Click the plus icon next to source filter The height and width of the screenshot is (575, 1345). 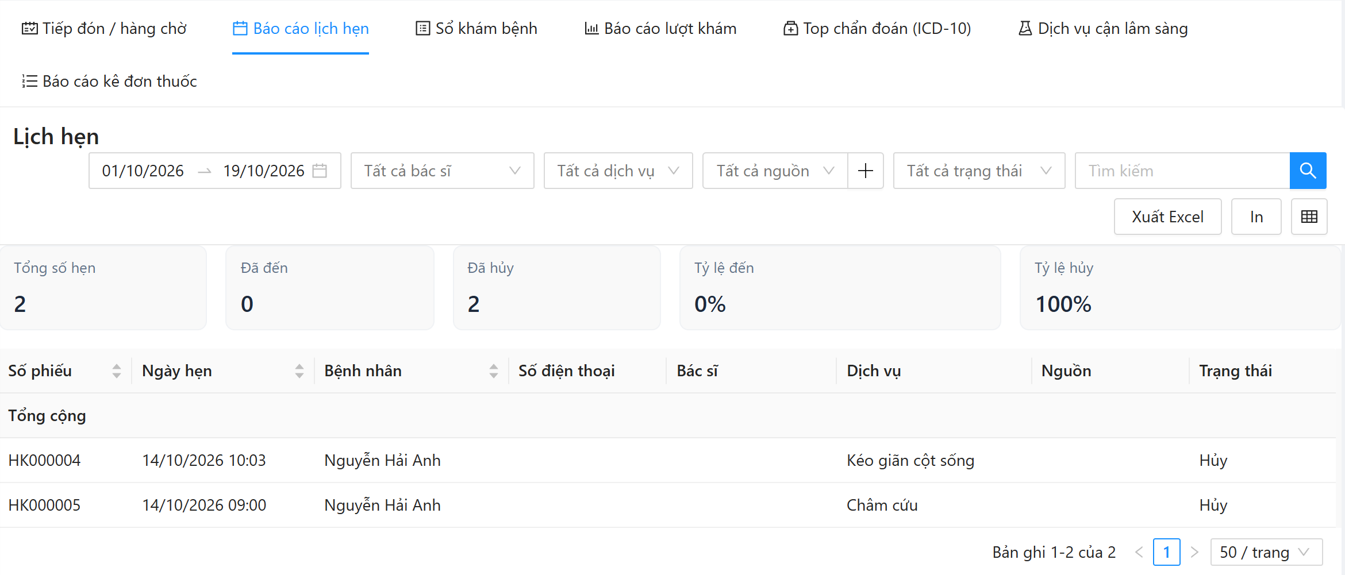866,171
